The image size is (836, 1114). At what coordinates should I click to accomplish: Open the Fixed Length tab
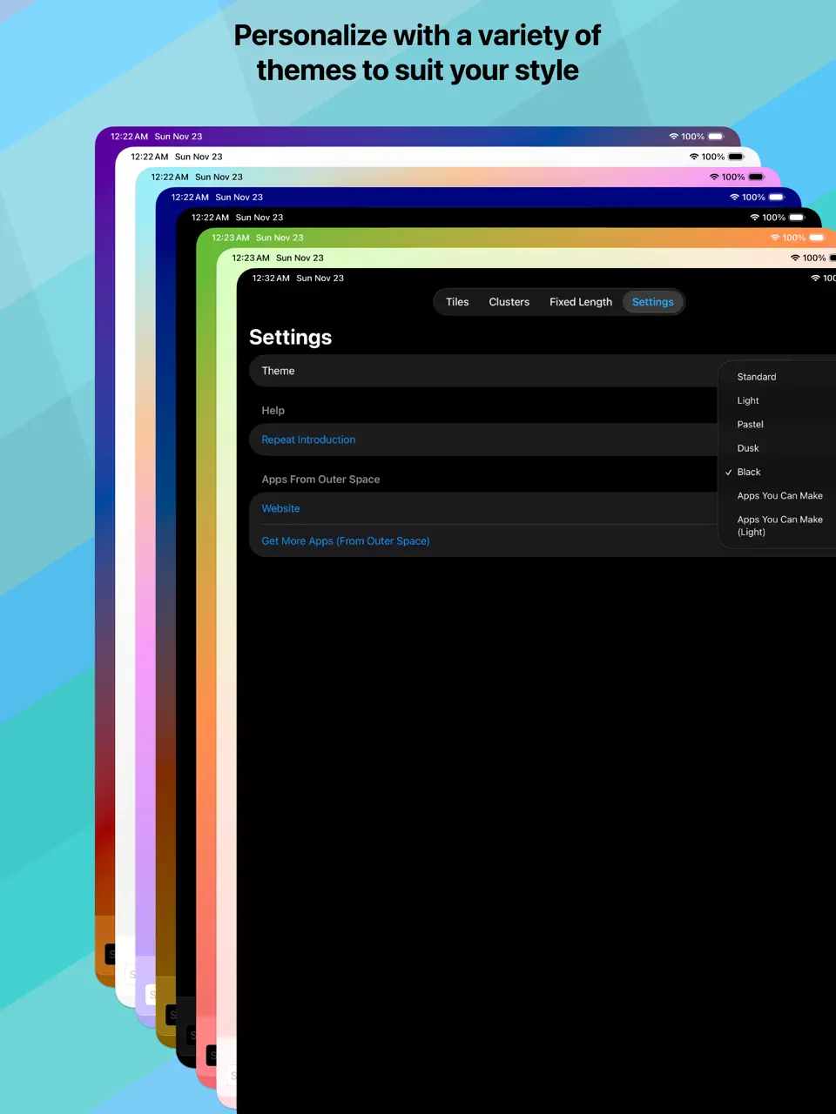(x=581, y=301)
